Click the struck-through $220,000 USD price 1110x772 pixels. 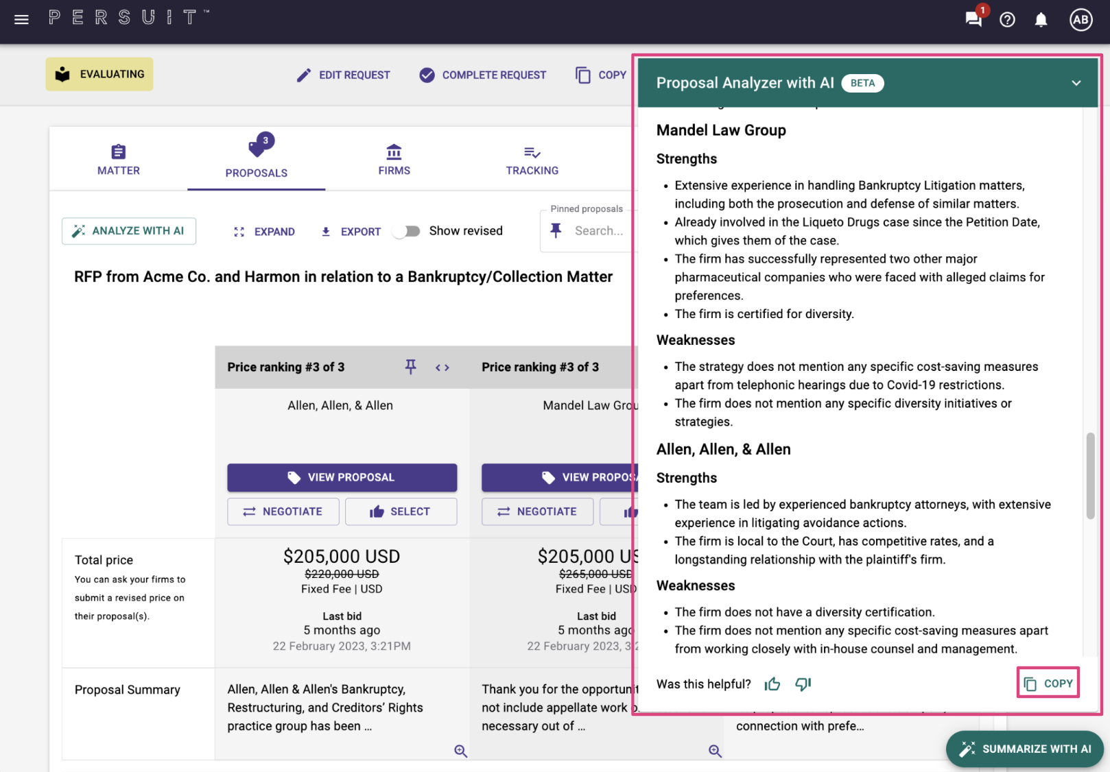(342, 574)
